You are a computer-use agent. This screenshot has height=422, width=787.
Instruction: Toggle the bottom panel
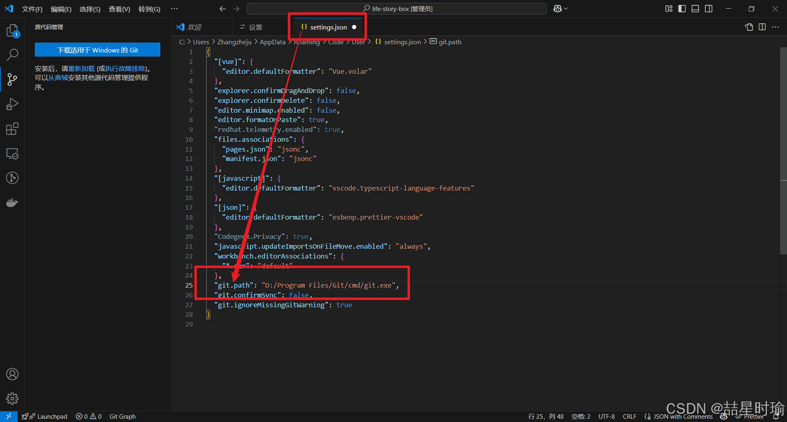coord(695,9)
